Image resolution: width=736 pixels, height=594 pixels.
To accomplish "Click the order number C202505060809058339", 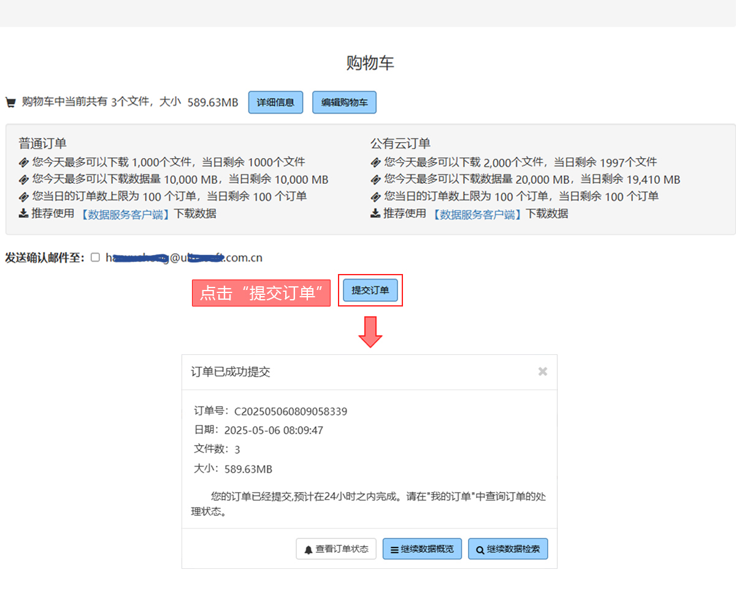I will (x=291, y=411).
